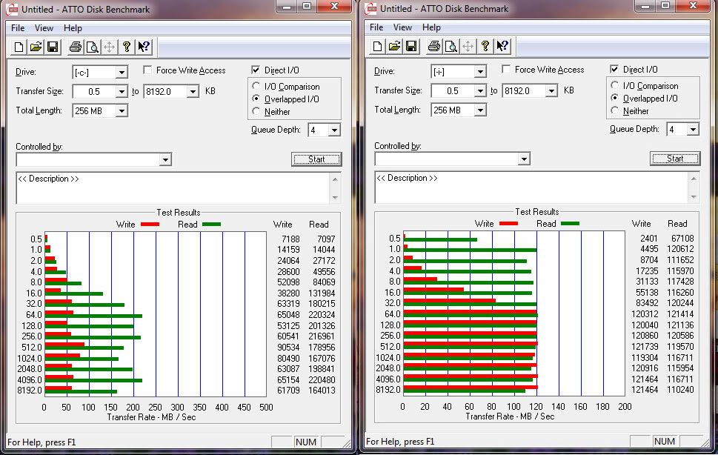Open Help menu in right window
The image size is (718, 455).
point(431,27)
